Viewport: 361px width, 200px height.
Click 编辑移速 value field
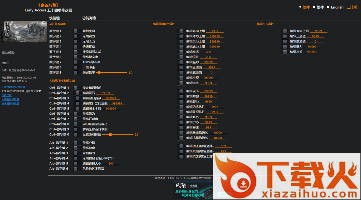(209, 128)
